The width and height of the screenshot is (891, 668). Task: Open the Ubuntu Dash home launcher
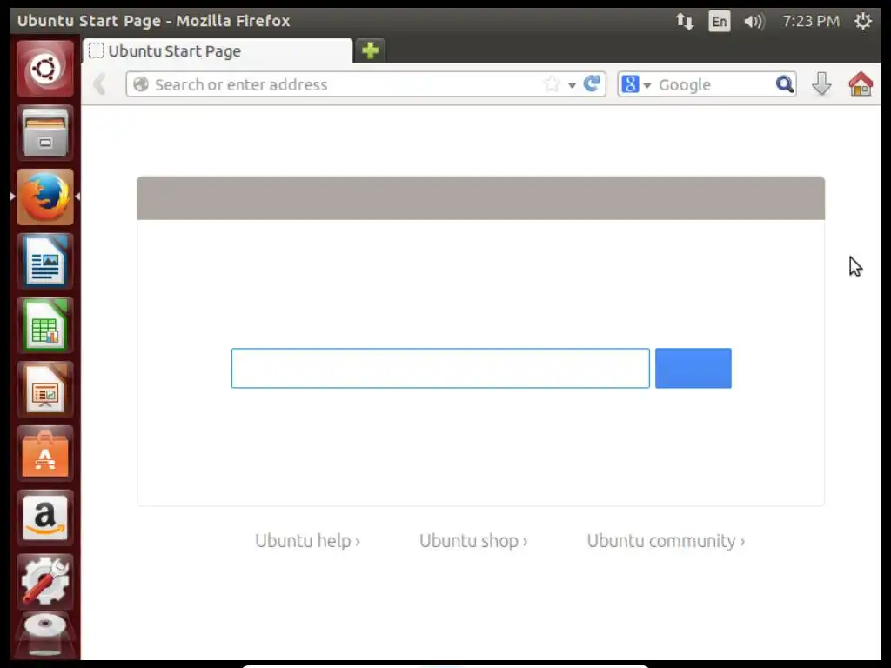point(45,69)
